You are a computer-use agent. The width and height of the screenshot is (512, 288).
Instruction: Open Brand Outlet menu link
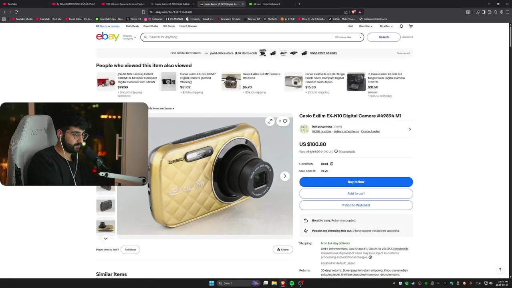151,26
